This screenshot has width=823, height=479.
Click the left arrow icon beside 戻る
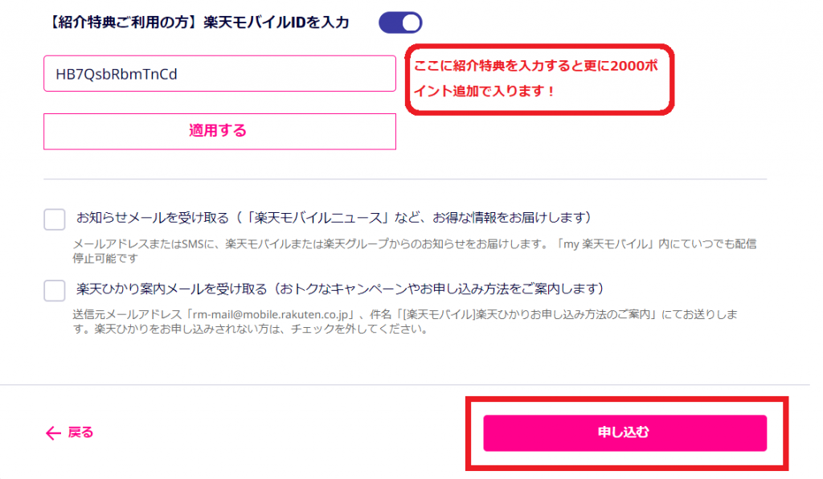coord(53,433)
